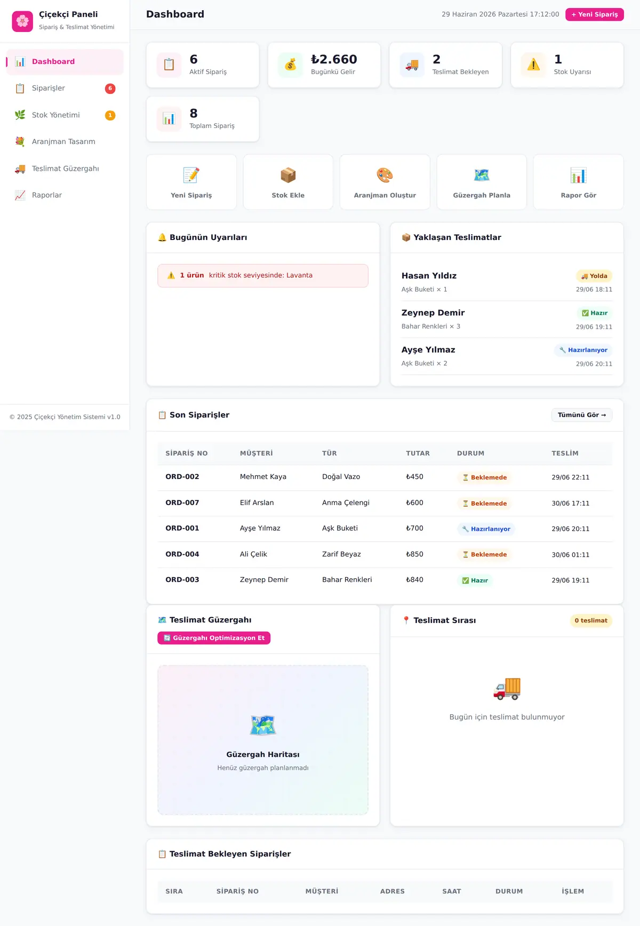Click the 29/06 22:11 delivery time
This screenshot has height=926, width=640.
(x=571, y=477)
